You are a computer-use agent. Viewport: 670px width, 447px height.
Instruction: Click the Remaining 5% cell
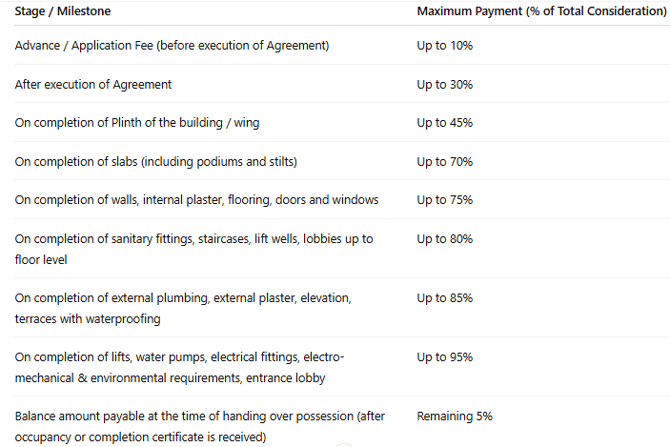(x=455, y=417)
